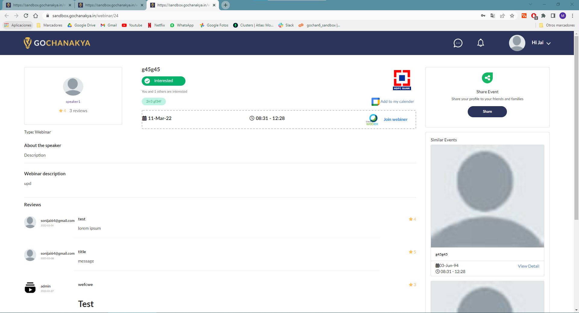Click the GoChanakya logo
This screenshot has width=579, height=313.
[57, 43]
